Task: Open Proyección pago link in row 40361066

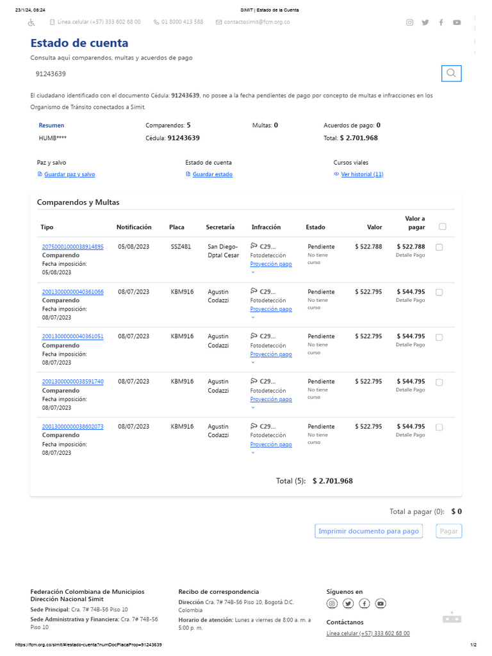Action: tap(271, 309)
